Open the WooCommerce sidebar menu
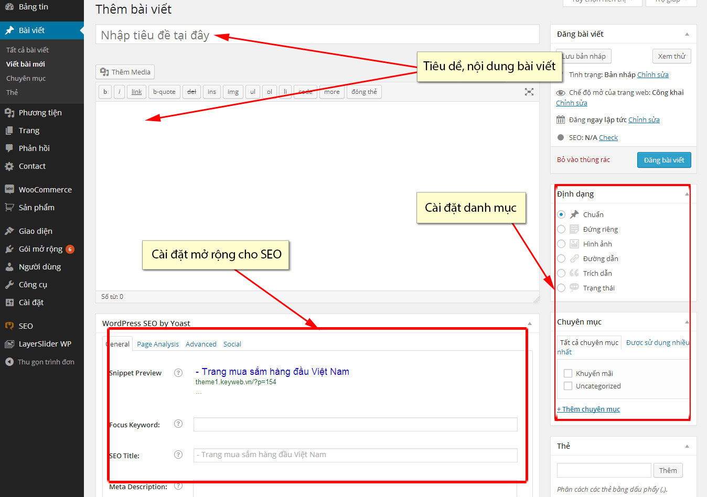 pyautogui.click(x=42, y=190)
